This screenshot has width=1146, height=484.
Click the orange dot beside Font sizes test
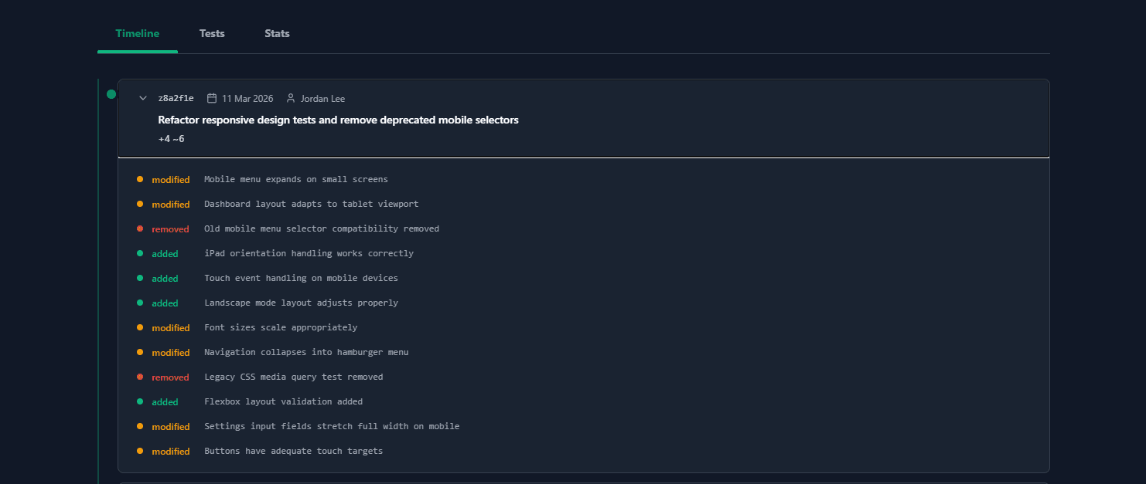point(140,327)
